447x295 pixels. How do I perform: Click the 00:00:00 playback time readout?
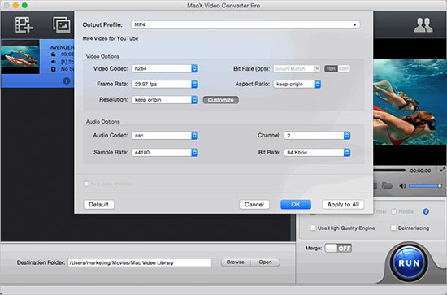click(x=420, y=171)
